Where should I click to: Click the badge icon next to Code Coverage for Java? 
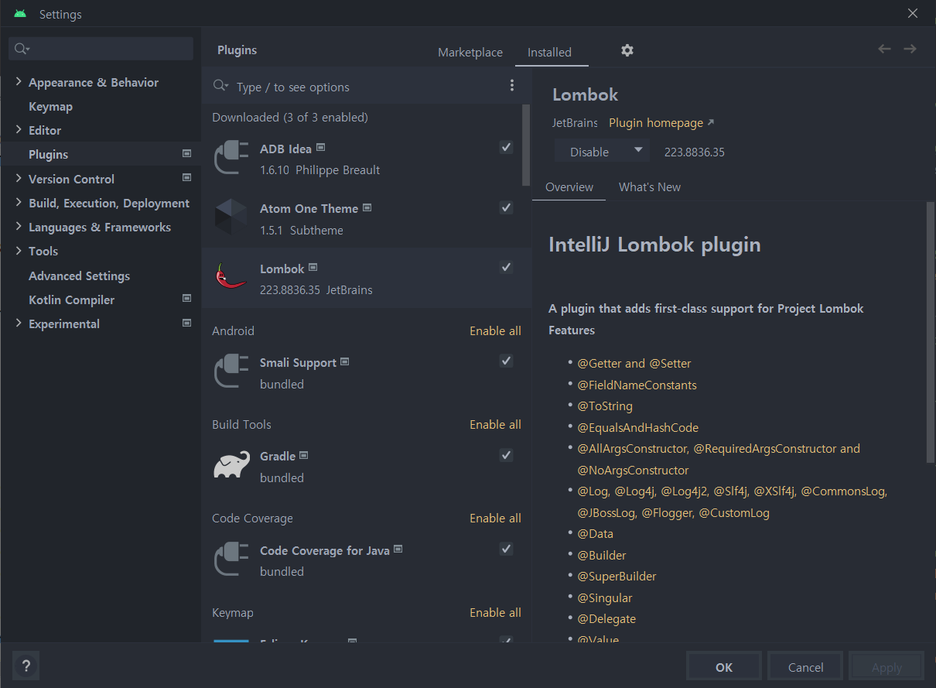coord(398,549)
